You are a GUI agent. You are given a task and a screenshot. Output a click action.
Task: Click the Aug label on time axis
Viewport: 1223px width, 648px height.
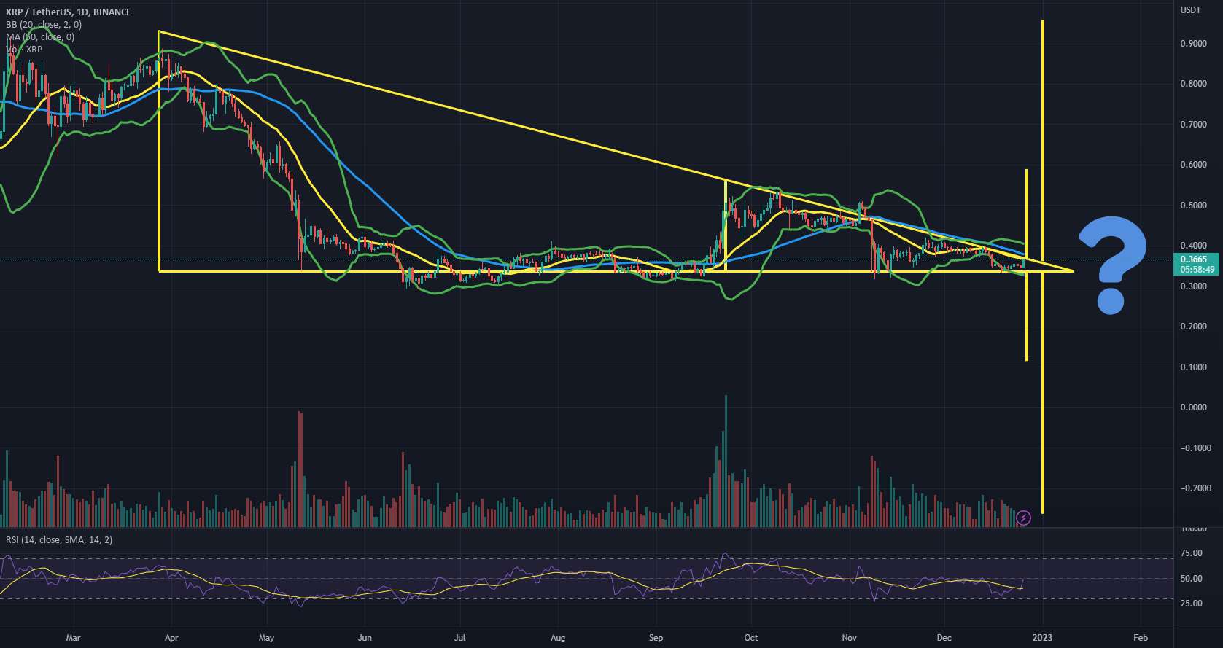pos(558,638)
